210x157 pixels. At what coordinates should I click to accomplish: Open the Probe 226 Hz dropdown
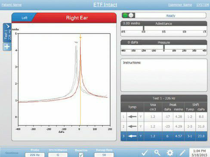click(35, 155)
